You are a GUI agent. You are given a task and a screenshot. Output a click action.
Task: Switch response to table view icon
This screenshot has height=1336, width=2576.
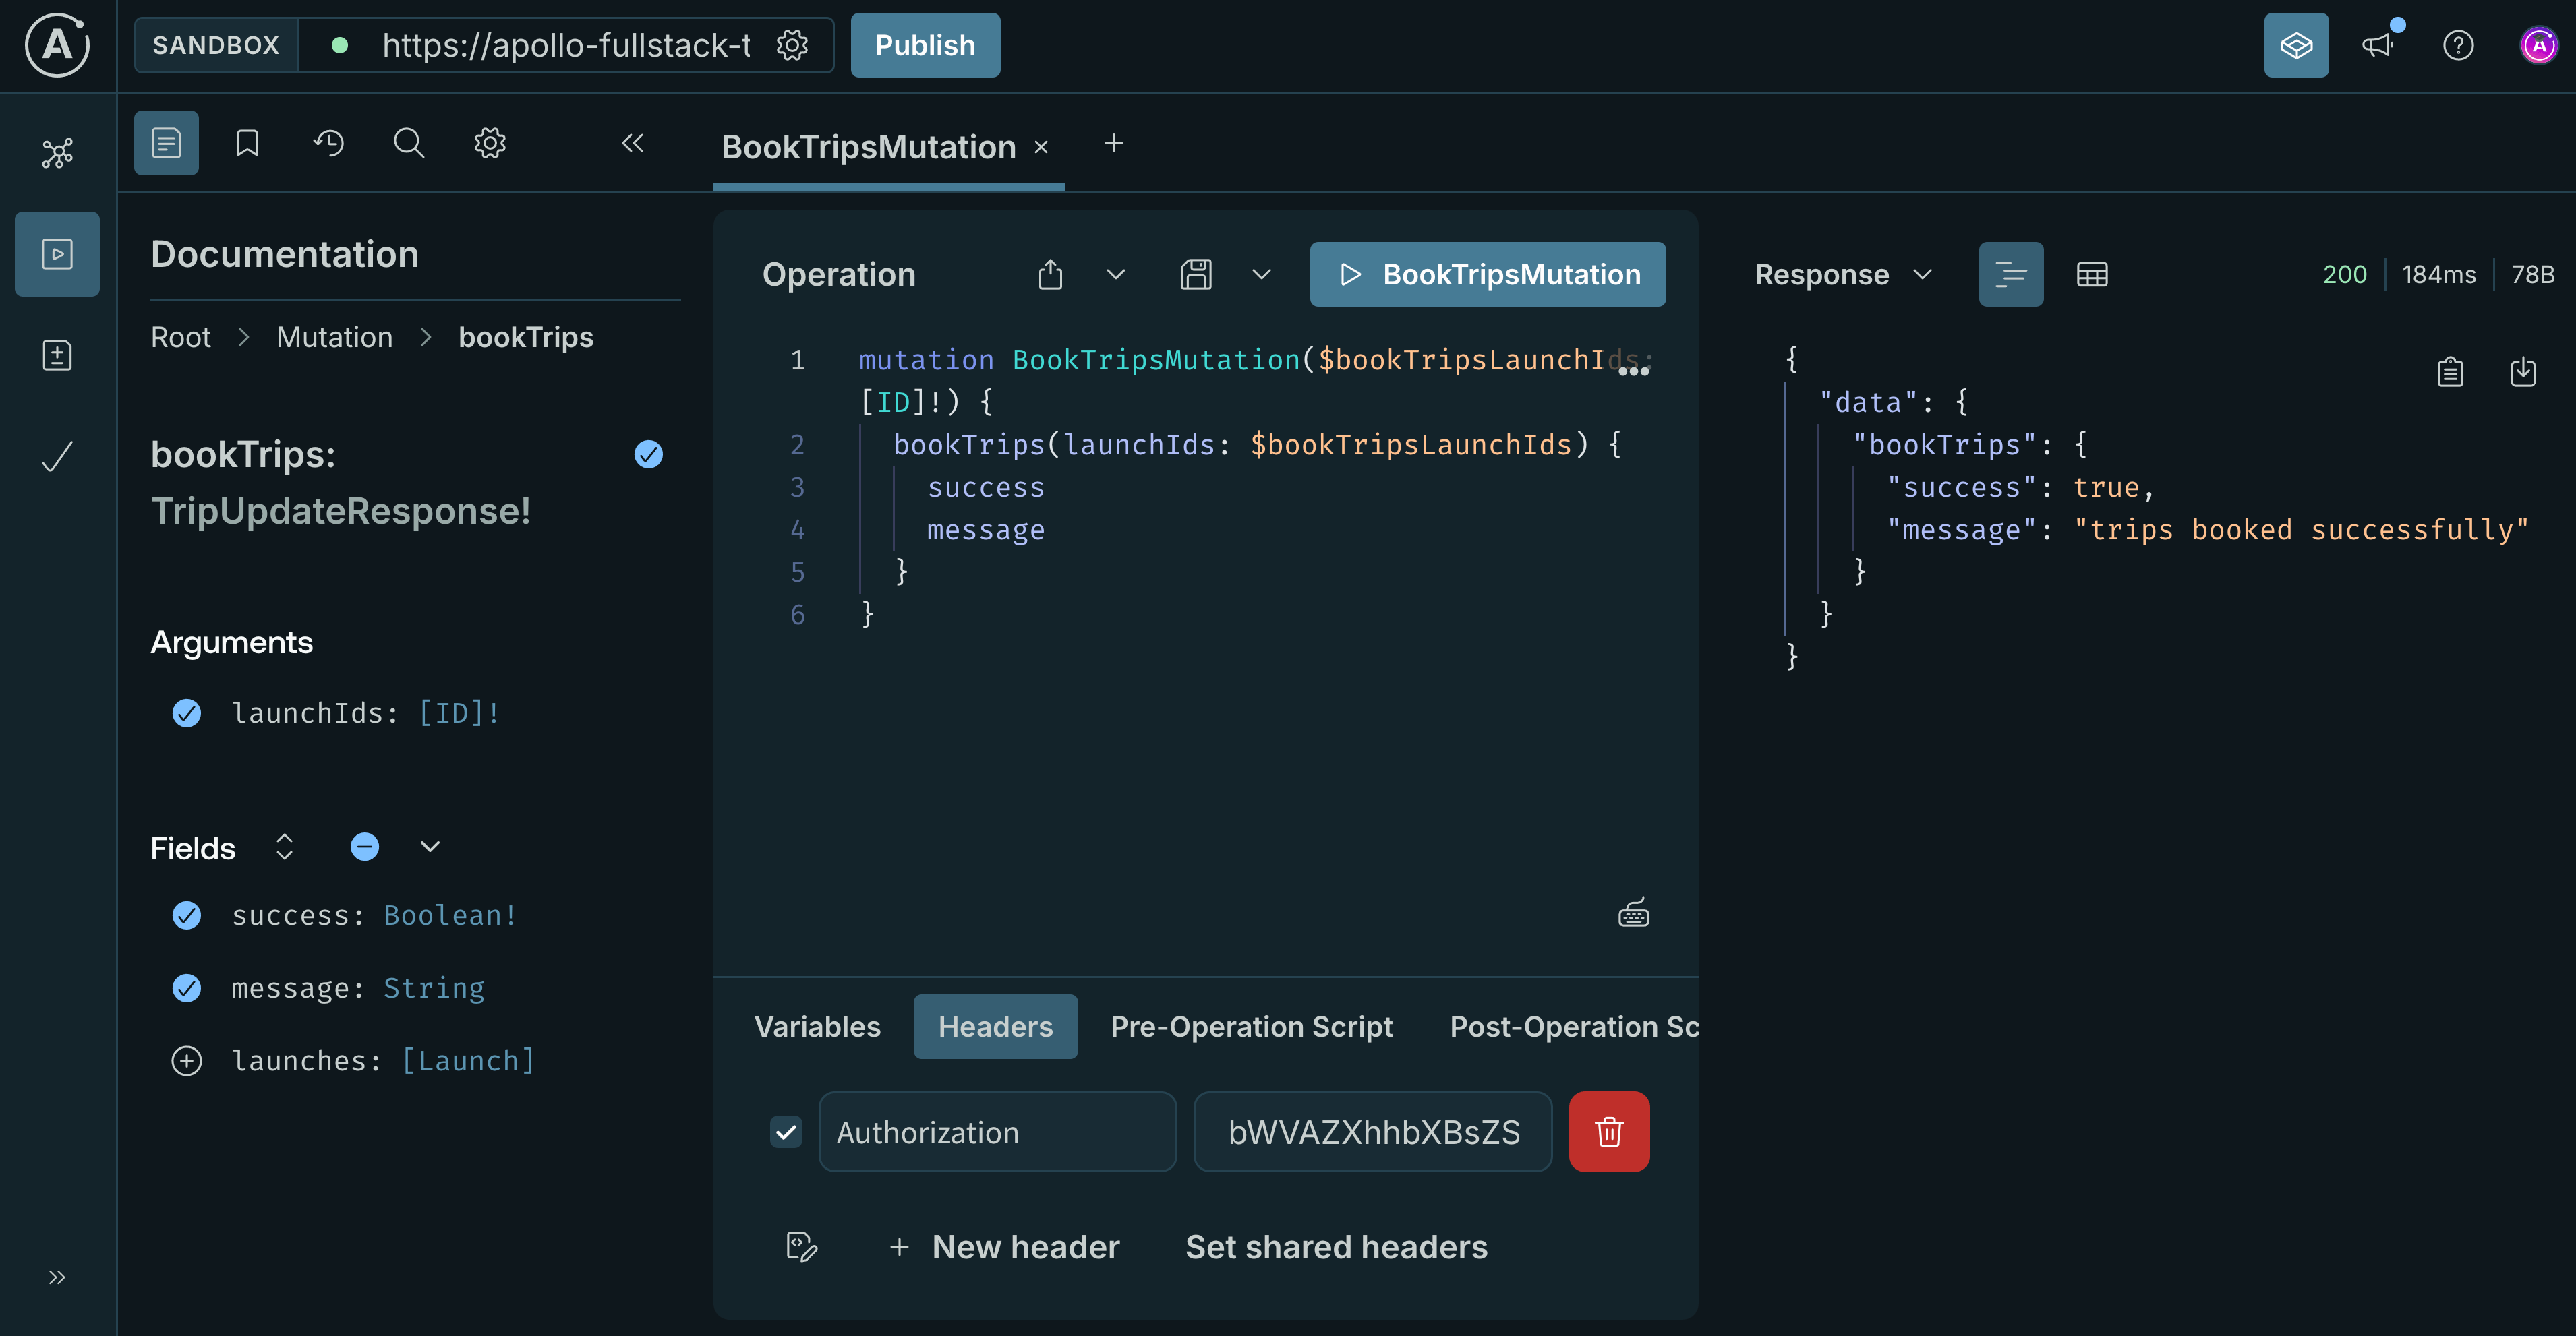[2091, 274]
